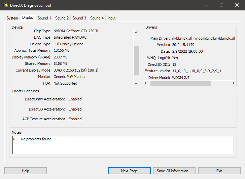Click the Full Display Device value
Image resolution: width=245 pixels, height=179 pixels.
[x=68, y=44]
